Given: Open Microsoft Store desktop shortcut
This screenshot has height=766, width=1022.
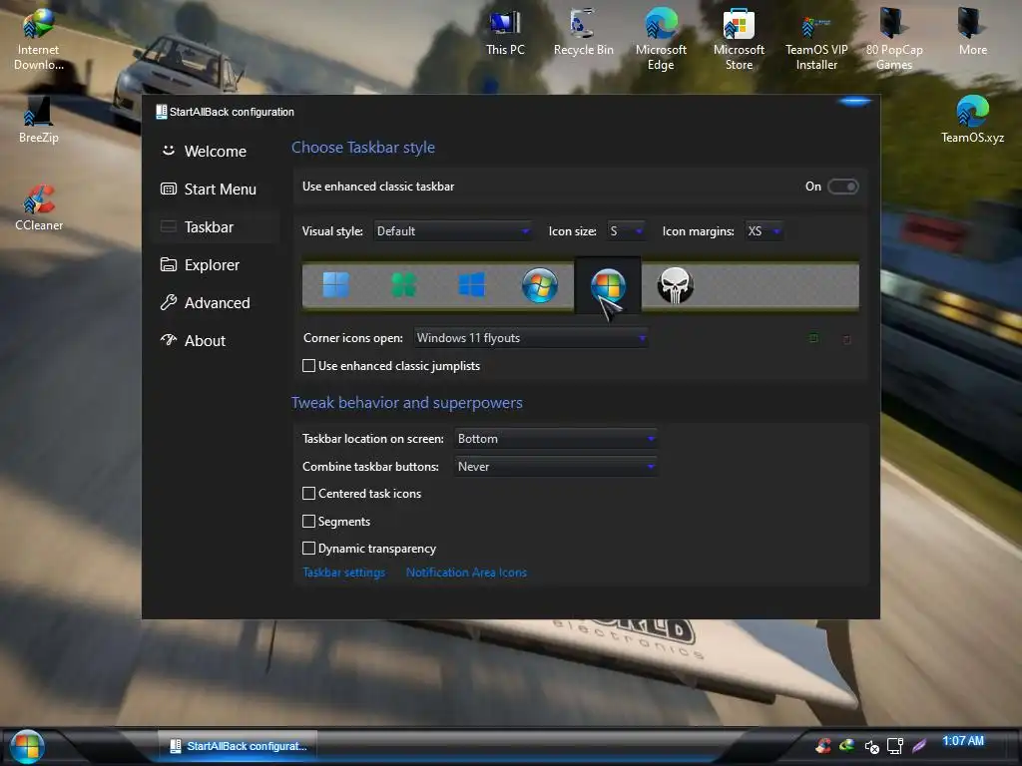Looking at the screenshot, I should [739, 39].
